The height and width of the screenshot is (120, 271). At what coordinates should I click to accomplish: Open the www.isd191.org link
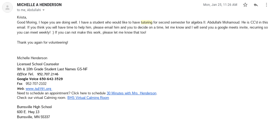coord(38,89)
